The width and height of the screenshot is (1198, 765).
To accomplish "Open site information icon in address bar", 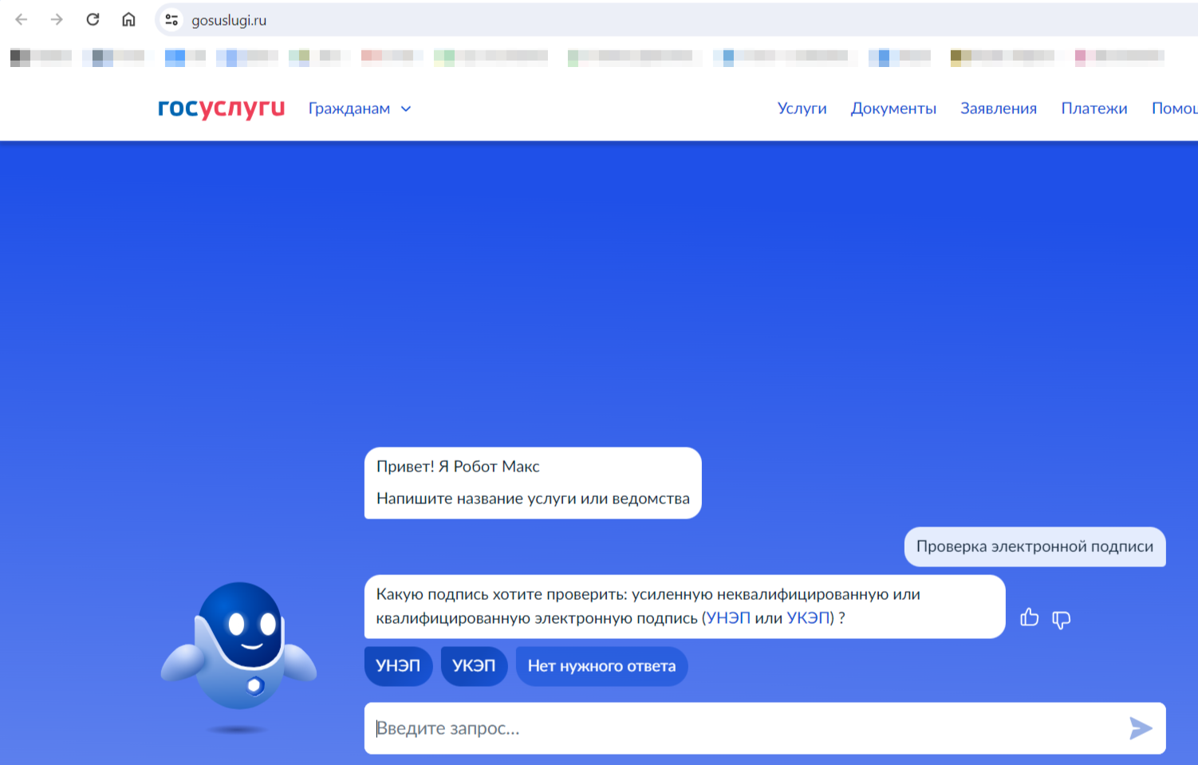I will (171, 20).
